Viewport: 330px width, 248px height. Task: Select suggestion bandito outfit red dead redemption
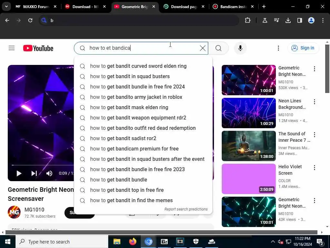[143, 128]
